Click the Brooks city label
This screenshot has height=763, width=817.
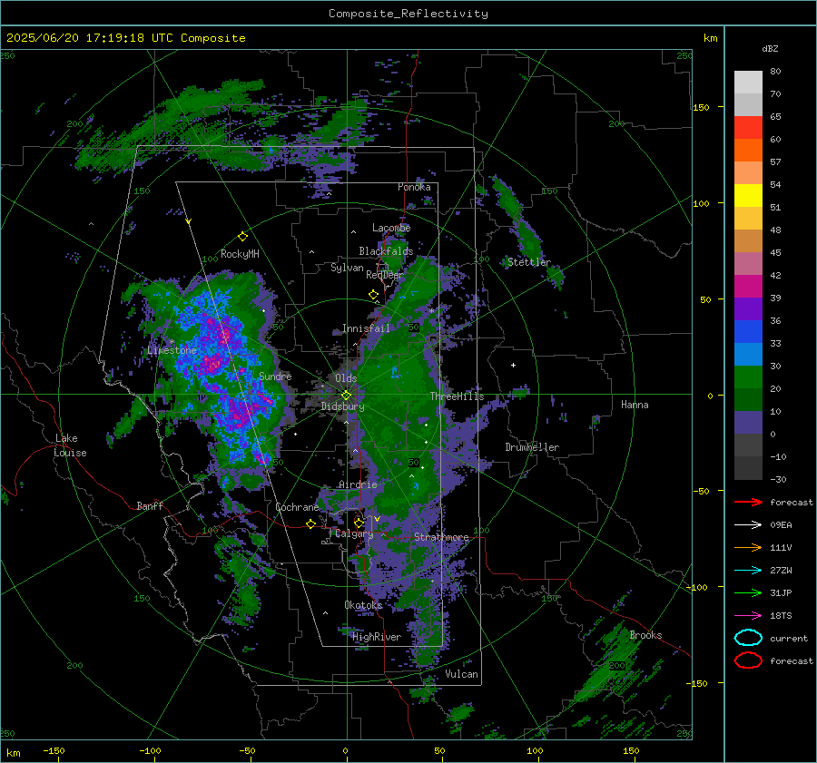click(x=645, y=635)
